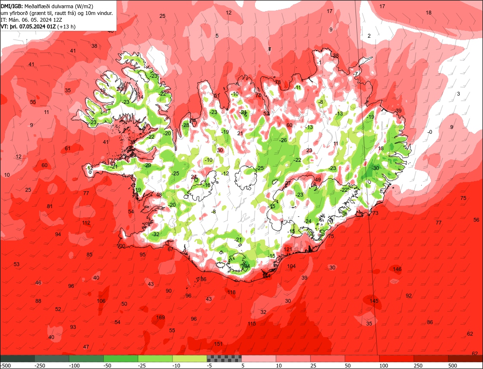Click the legend scale label -500
Screen dimensions: 483x369
pyautogui.click(x=5, y=366)
